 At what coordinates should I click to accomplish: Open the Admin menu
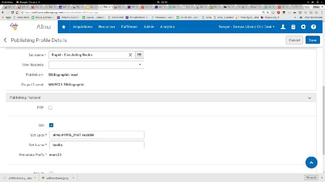coord(149,27)
